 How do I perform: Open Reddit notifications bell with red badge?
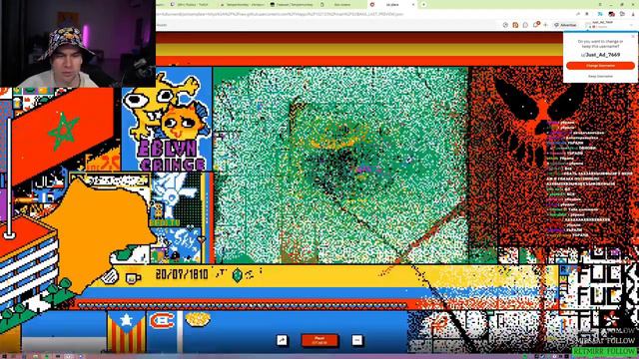536,25
